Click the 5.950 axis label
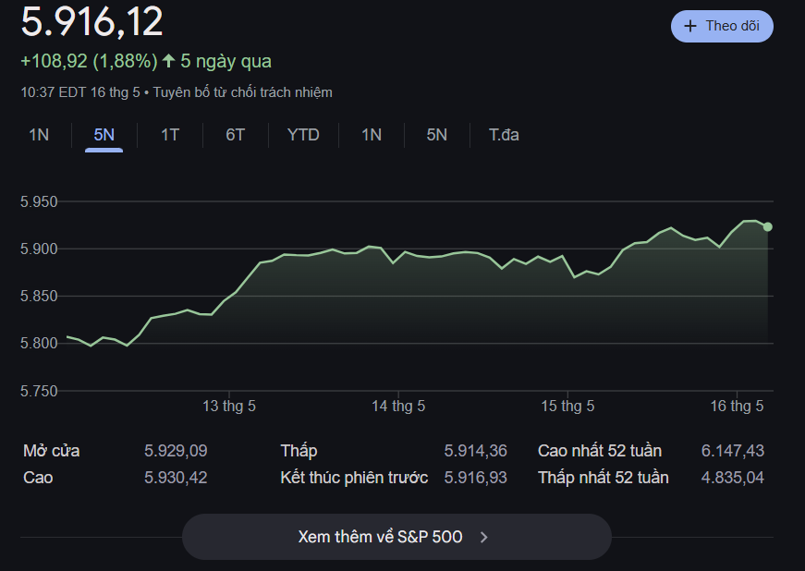 click(39, 201)
